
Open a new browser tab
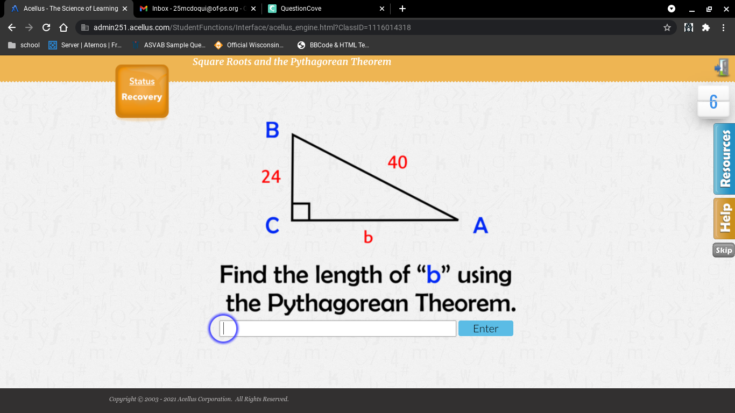402,9
